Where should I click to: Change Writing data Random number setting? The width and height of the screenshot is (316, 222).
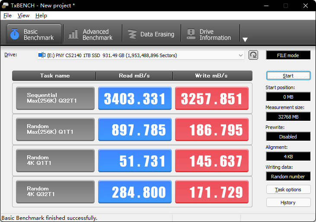tap(288, 177)
